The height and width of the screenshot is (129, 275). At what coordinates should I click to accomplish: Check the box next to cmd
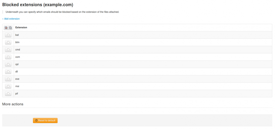pyautogui.click(x=8, y=50)
